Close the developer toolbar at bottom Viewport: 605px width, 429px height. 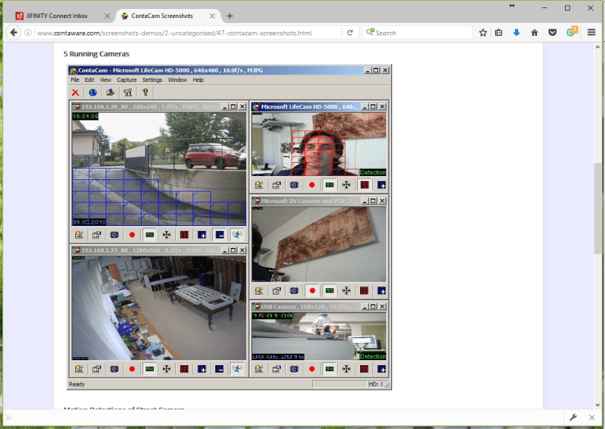click(593, 418)
